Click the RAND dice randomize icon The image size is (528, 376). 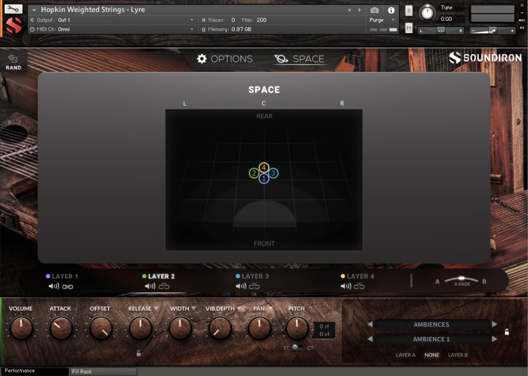[12, 59]
